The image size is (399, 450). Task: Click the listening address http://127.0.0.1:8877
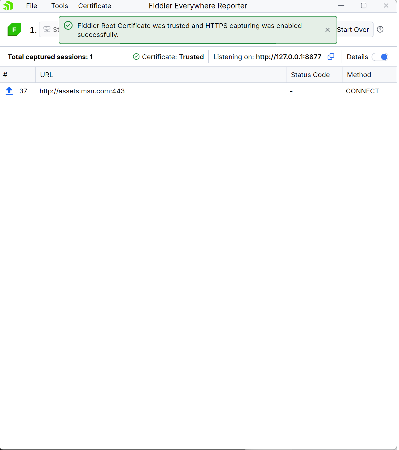pyautogui.click(x=288, y=57)
